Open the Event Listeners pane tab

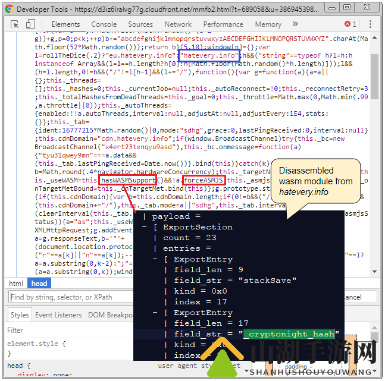(58, 315)
